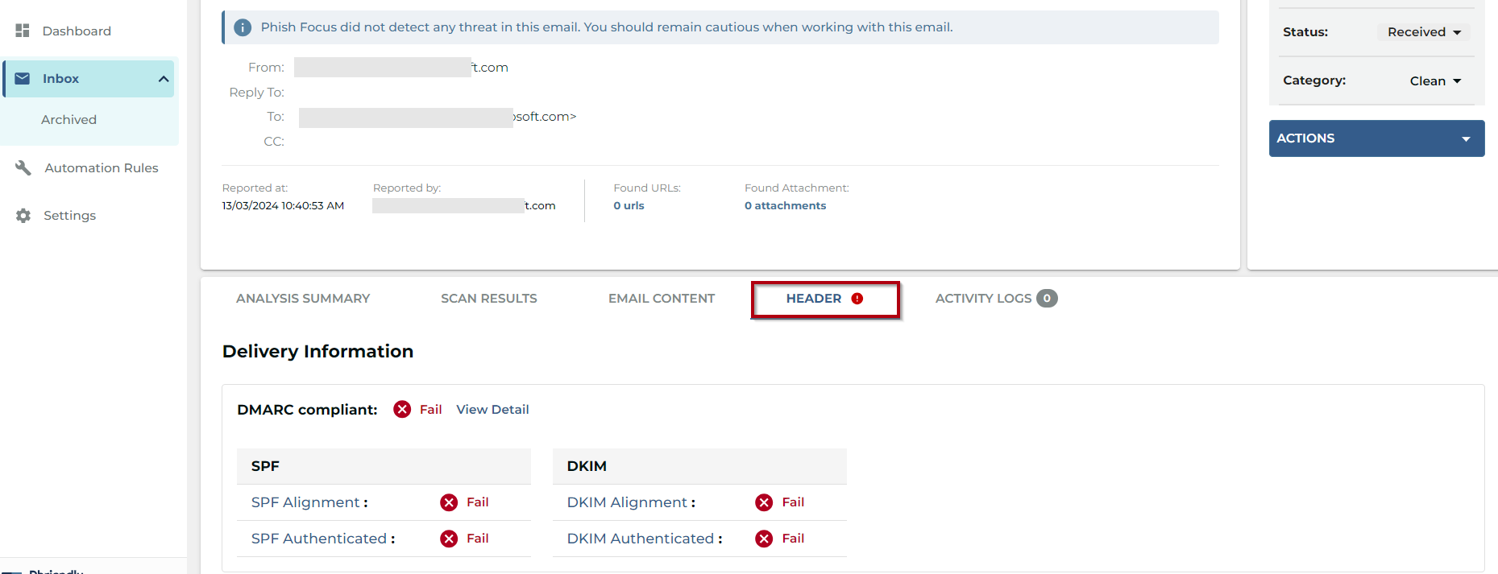Open the Archived folder
This screenshot has width=1498, height=574.
coord(69,120)
